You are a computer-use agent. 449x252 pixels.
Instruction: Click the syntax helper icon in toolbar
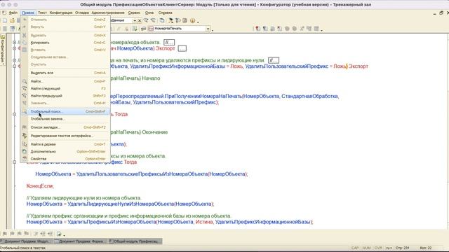[x=171, y=20]
